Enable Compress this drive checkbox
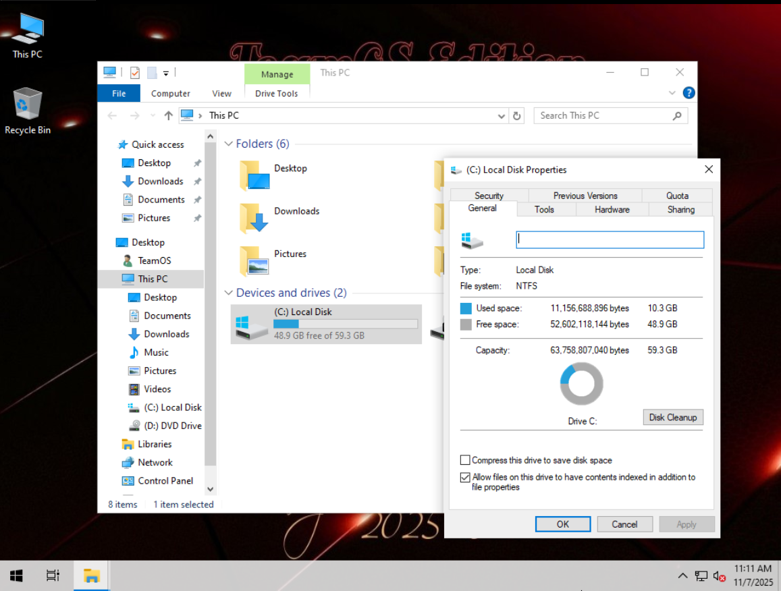 465,460
